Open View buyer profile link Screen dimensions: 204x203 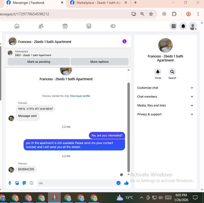80,96
